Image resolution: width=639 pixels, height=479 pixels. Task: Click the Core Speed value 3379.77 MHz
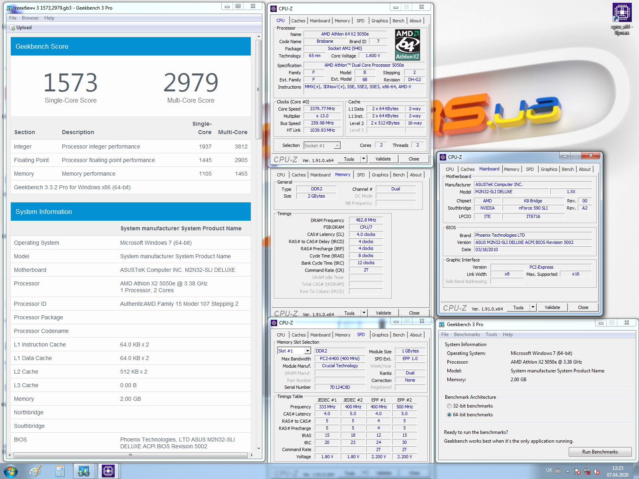point(322,109)
